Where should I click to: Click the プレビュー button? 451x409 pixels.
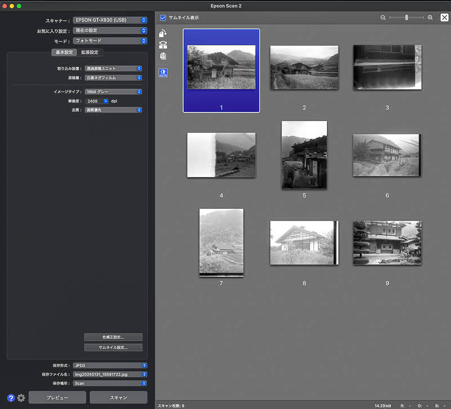58,398
